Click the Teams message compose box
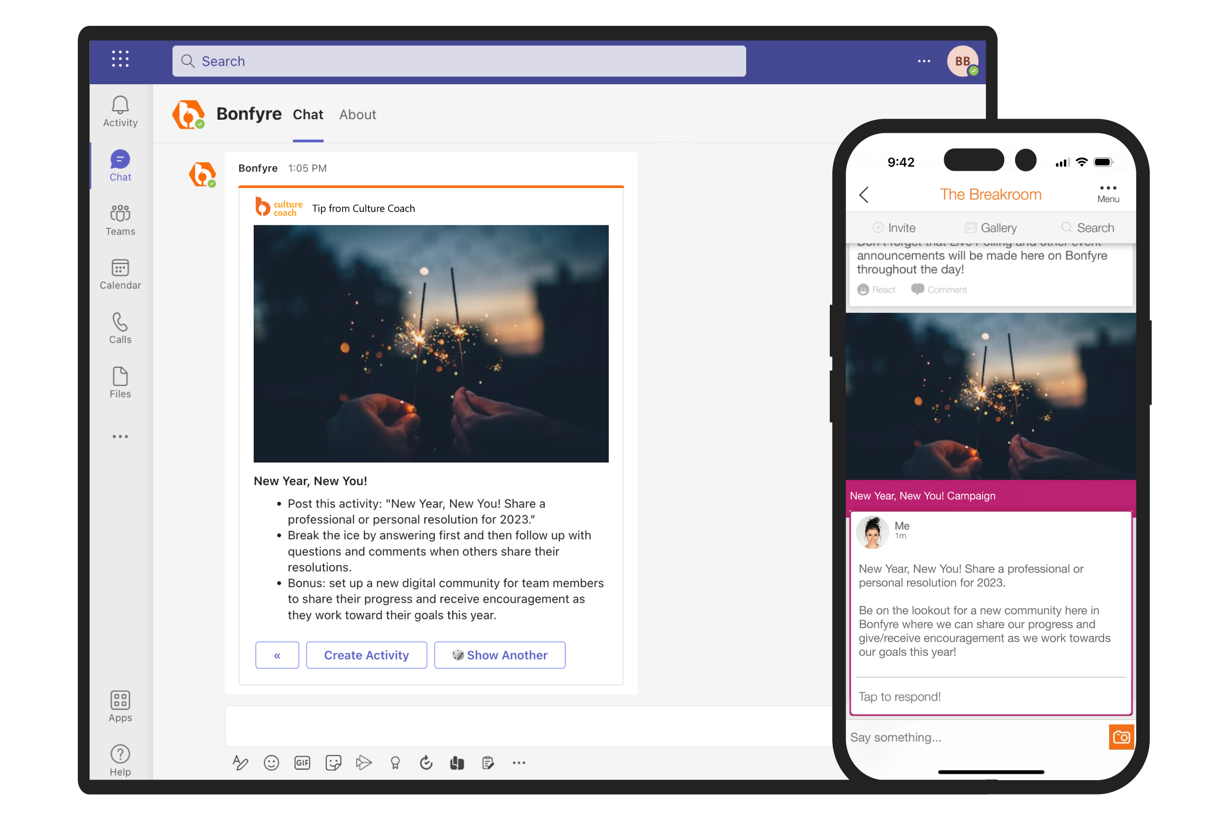 tap(529, 726)
